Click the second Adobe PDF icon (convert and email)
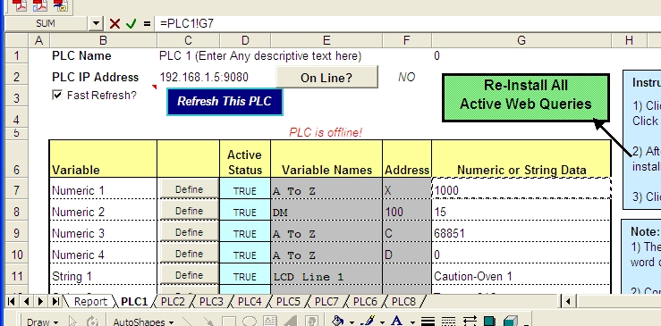Screen dimensions: 661x326 tap(40, 5)
